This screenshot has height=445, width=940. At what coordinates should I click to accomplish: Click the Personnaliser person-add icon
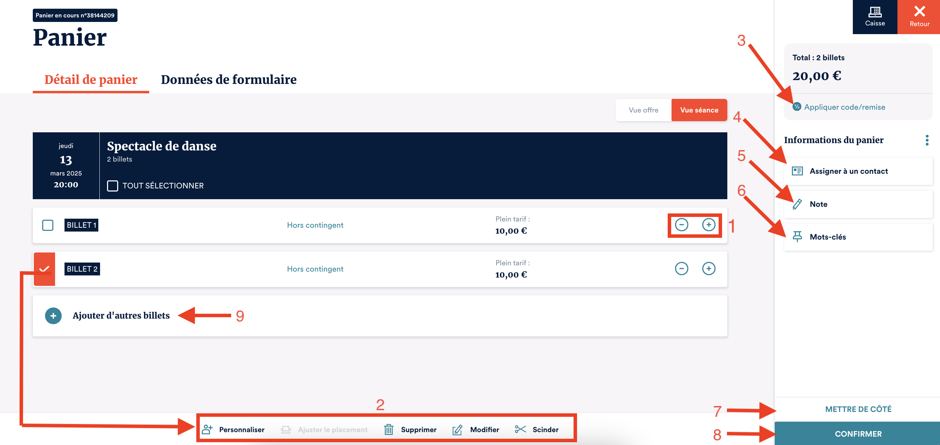point(207,429)
